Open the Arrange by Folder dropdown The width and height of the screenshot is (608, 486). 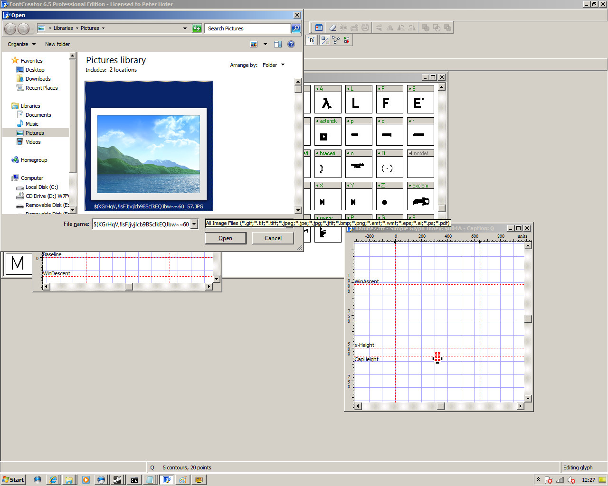274,65
